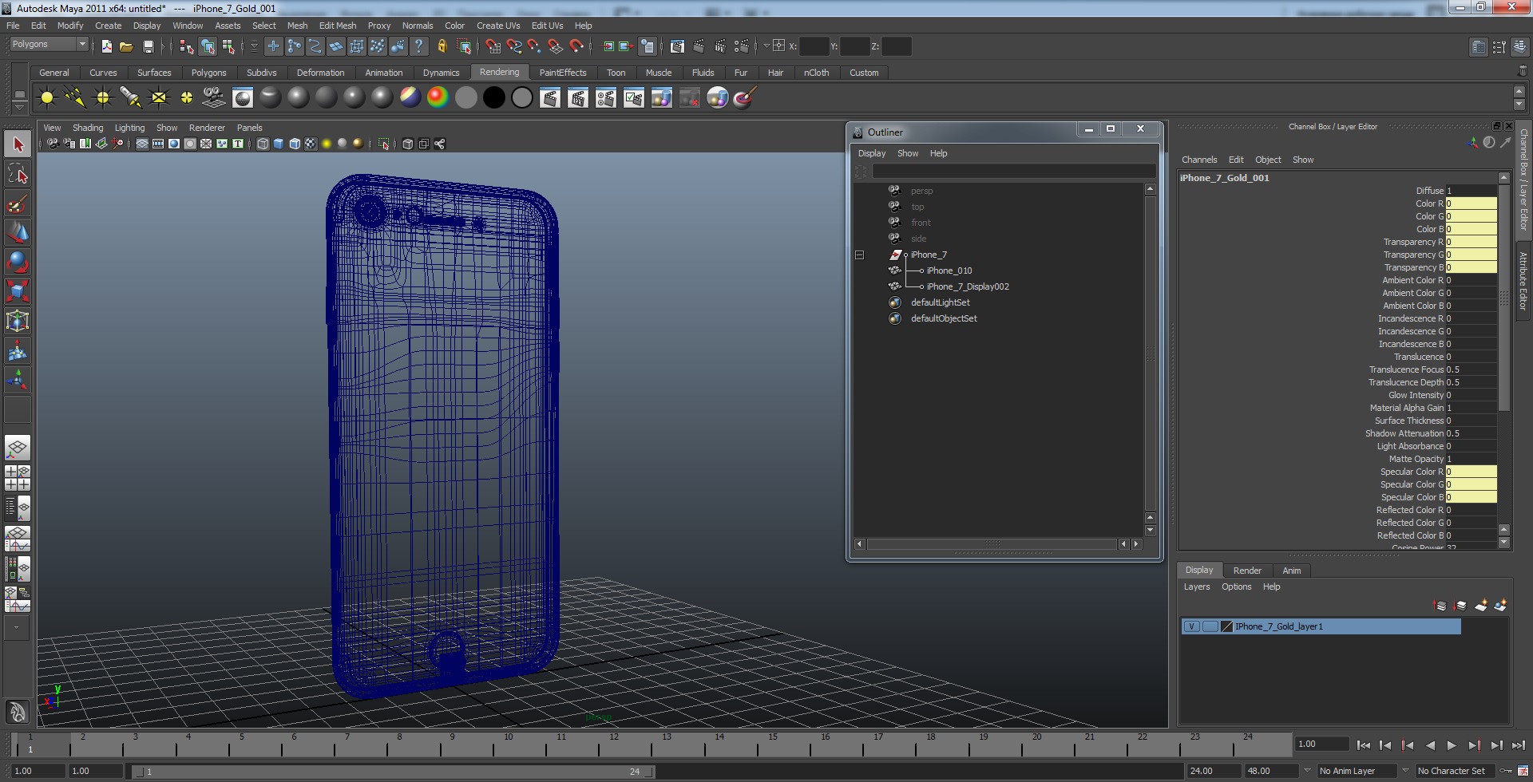
Task: Open scene file with folder icon
Action: (x=126, y=46)
